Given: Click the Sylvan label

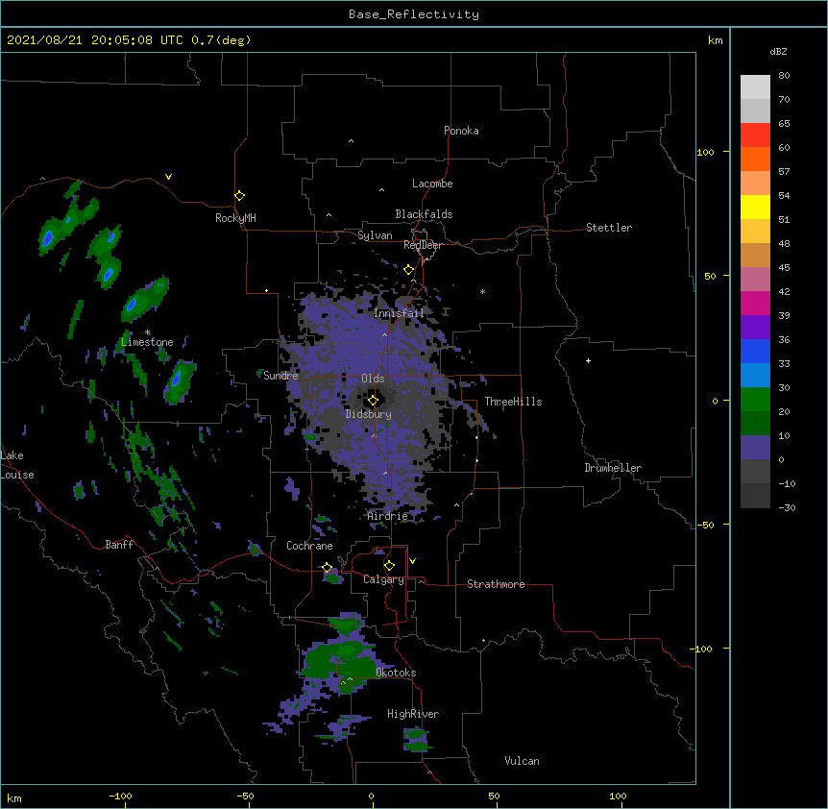Looking at the screenshot, I should pyautogui.click(x=375, y=235).
